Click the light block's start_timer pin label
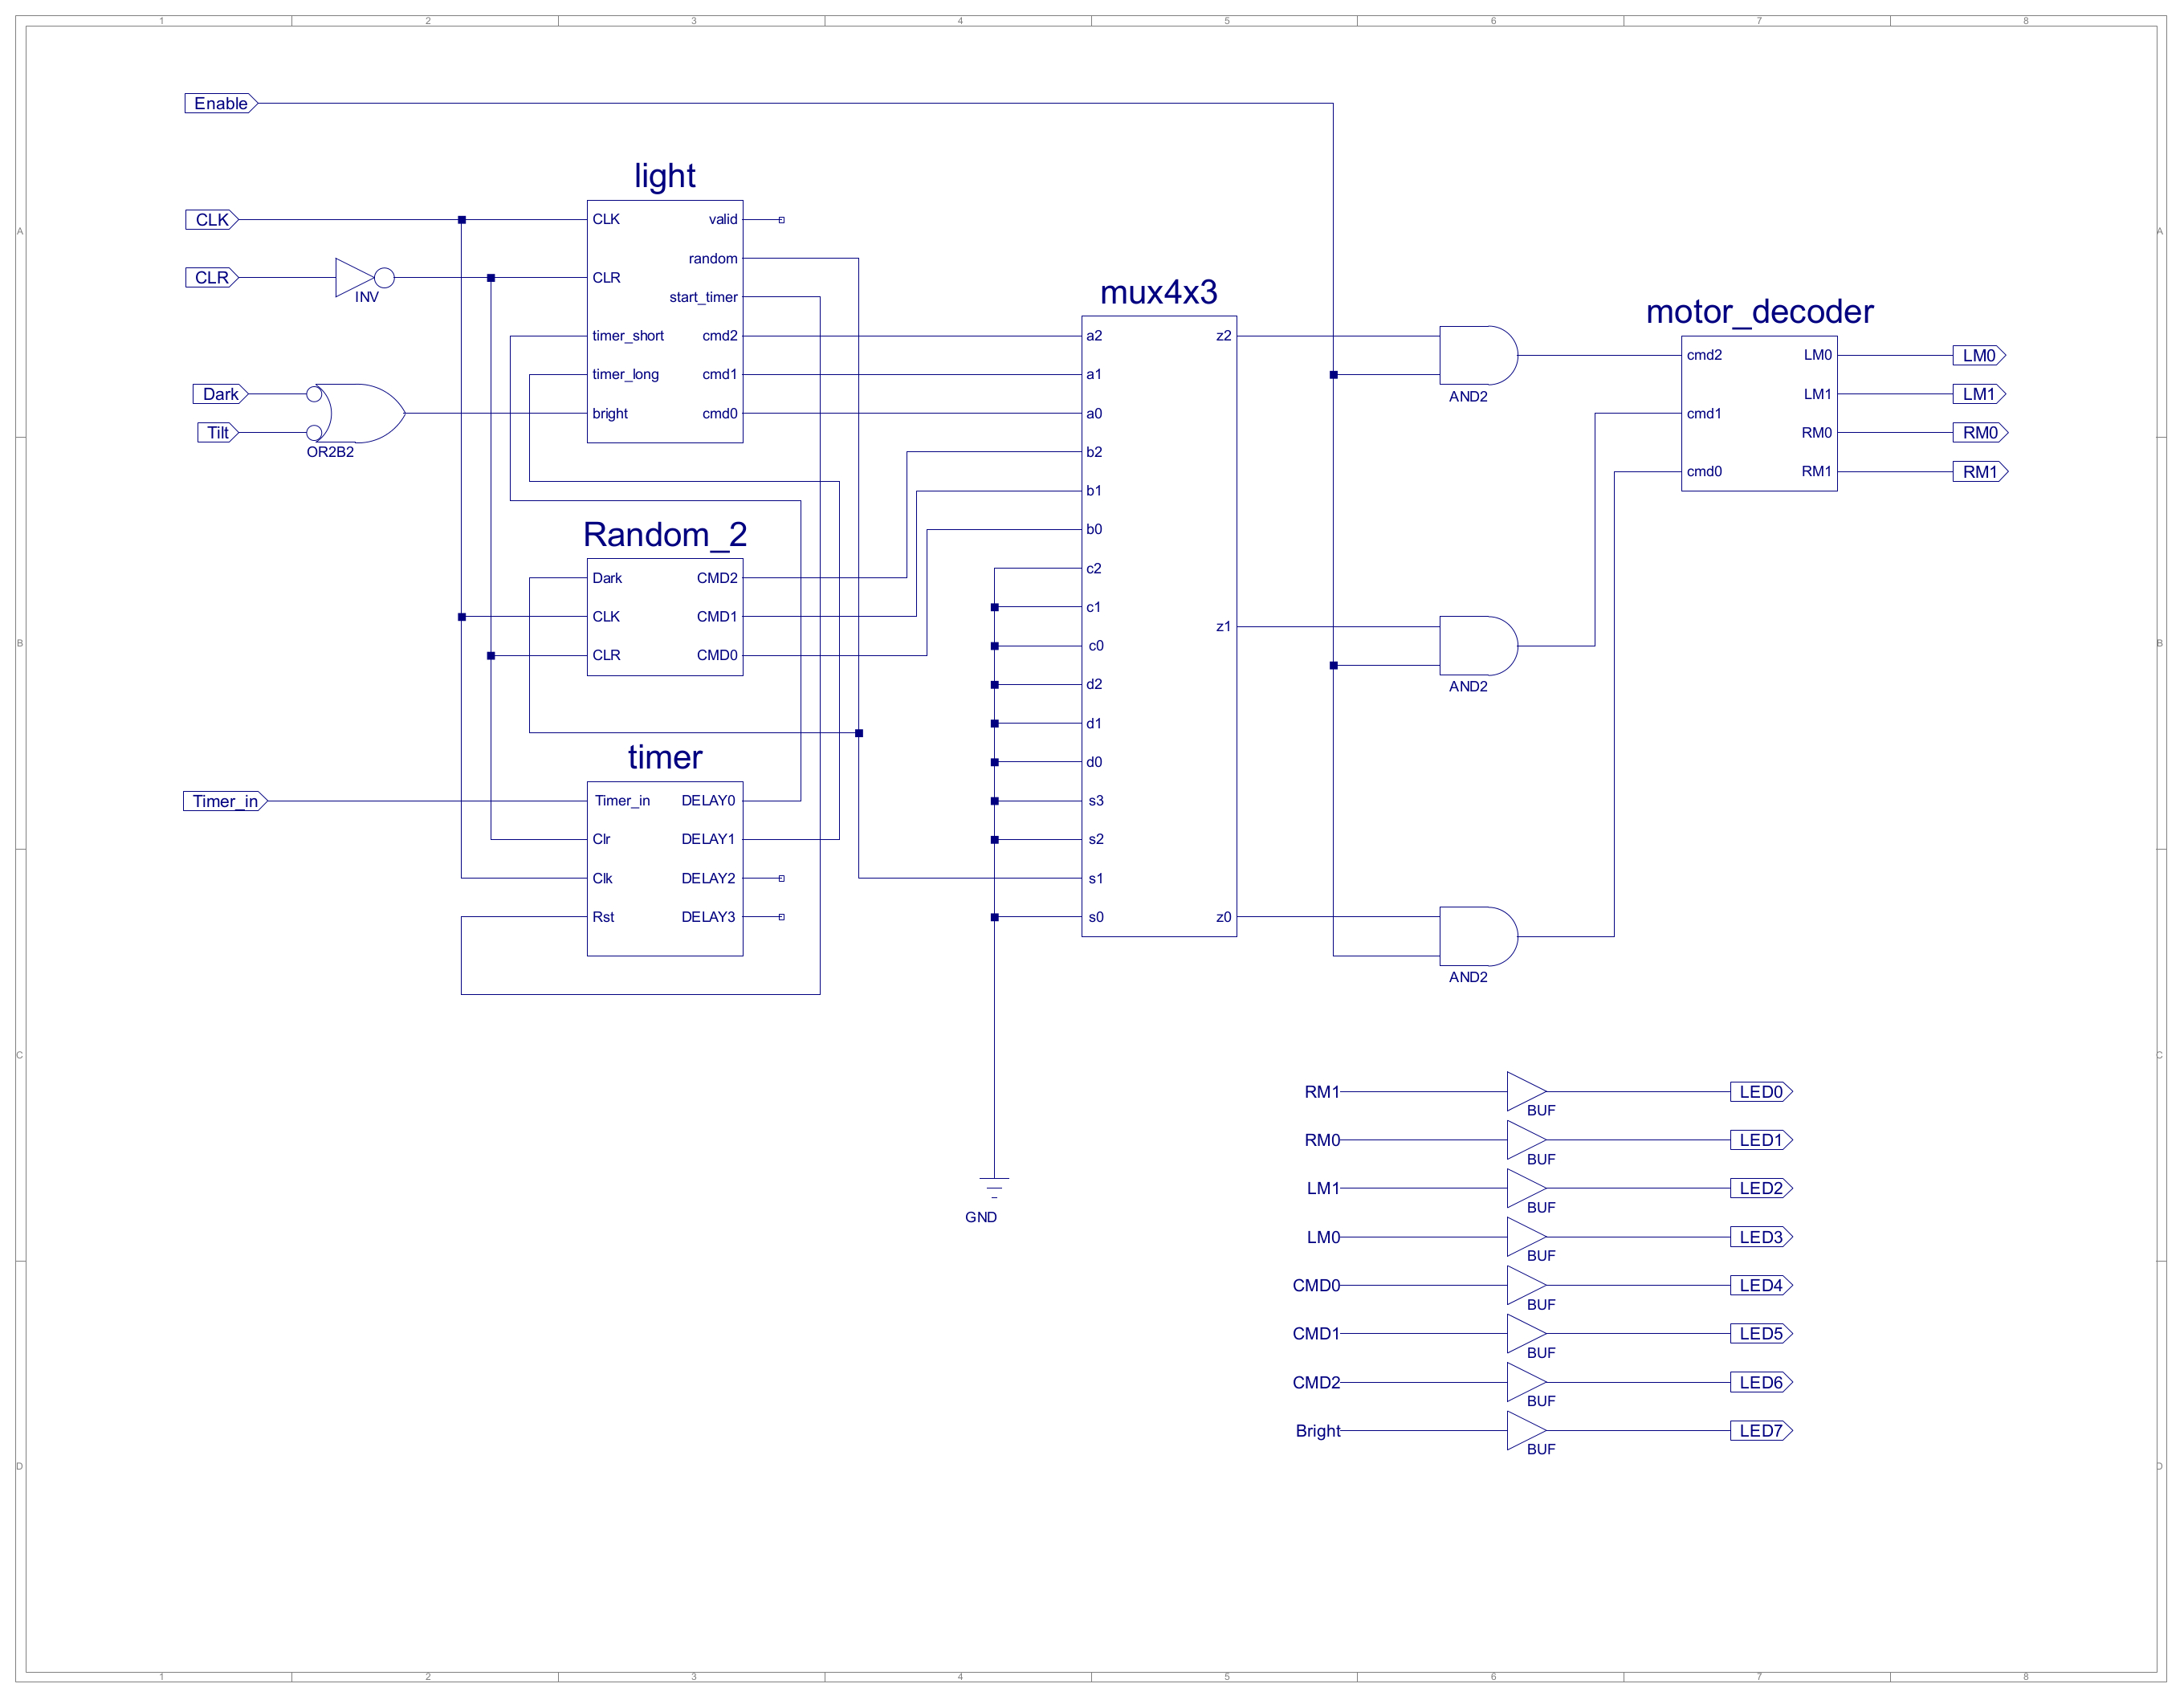Screen dimensions: 2184x1696 (703, 297)
